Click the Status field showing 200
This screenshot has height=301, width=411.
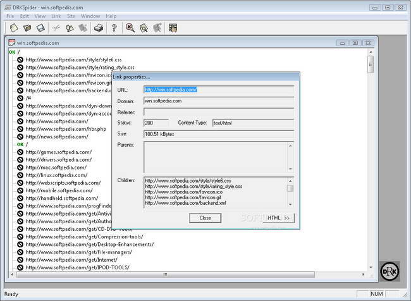156,123
